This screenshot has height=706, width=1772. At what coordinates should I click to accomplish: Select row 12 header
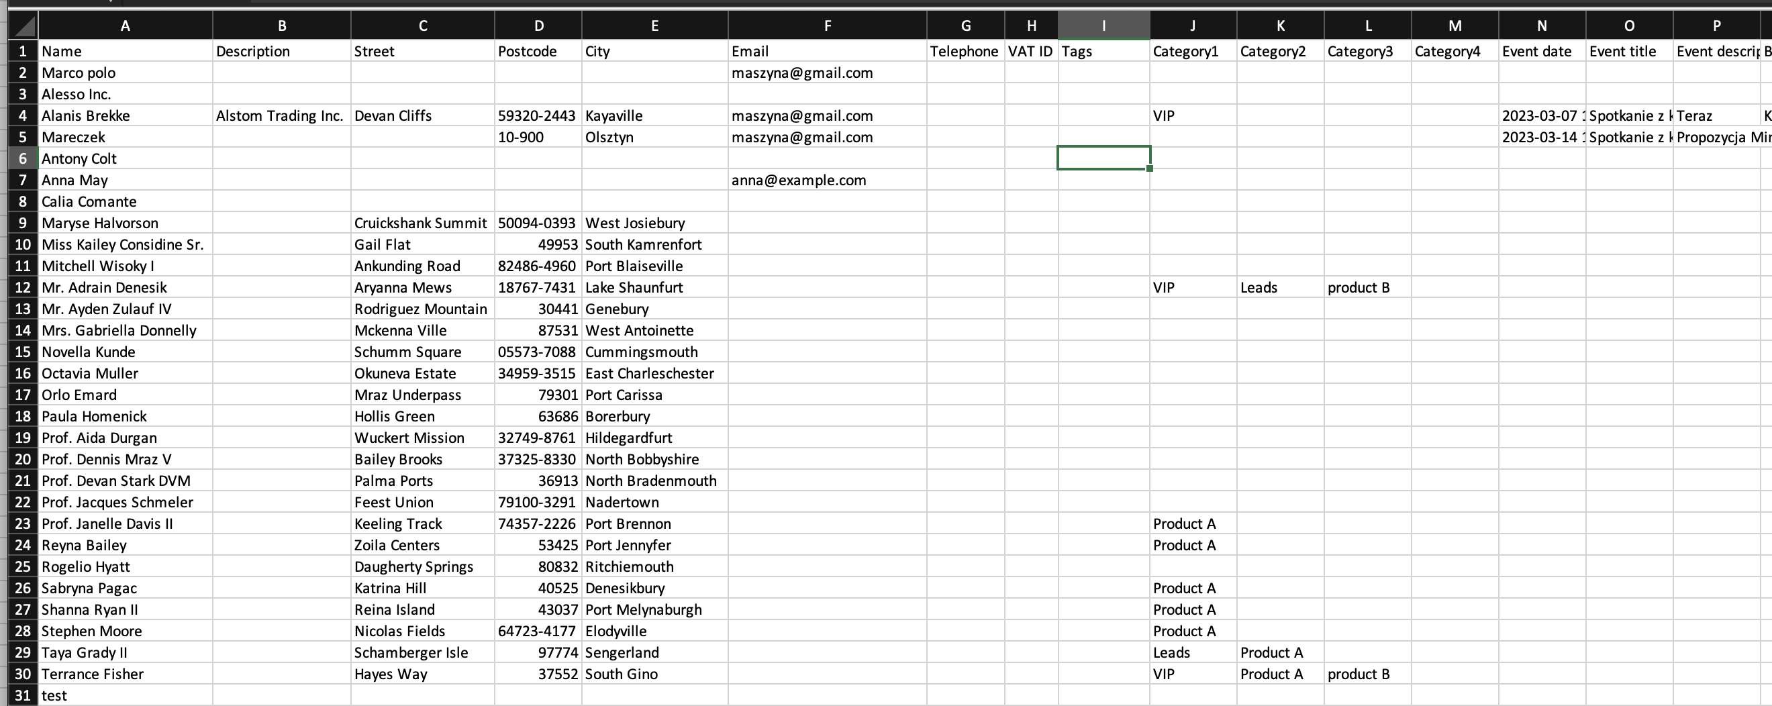(x=23, y=288)
